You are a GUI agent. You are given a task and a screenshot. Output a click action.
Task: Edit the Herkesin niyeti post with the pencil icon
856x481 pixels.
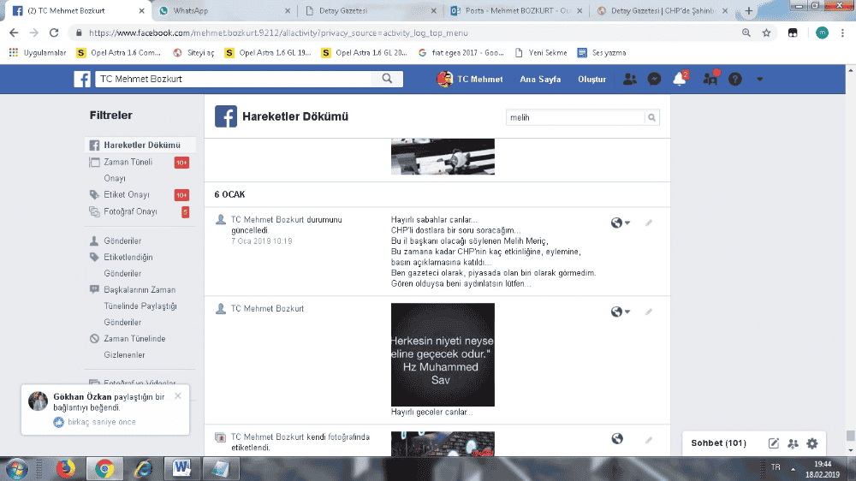pos(649,312)
